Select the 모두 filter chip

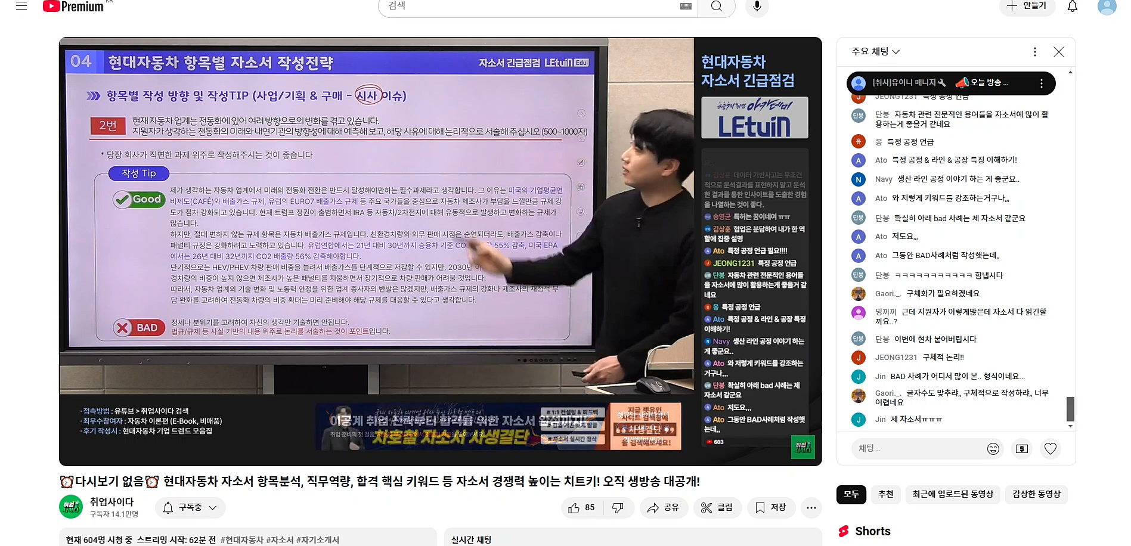(851, 494)
